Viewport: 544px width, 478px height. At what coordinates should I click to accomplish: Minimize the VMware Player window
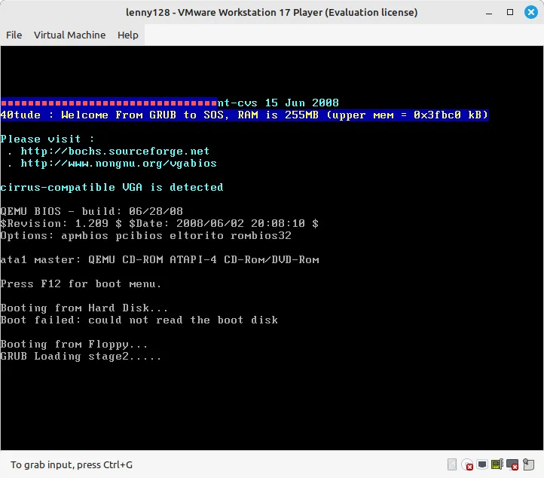(x=489, y=13)
